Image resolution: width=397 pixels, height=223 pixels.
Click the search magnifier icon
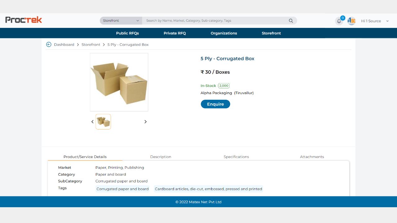(x=291, y=21)
